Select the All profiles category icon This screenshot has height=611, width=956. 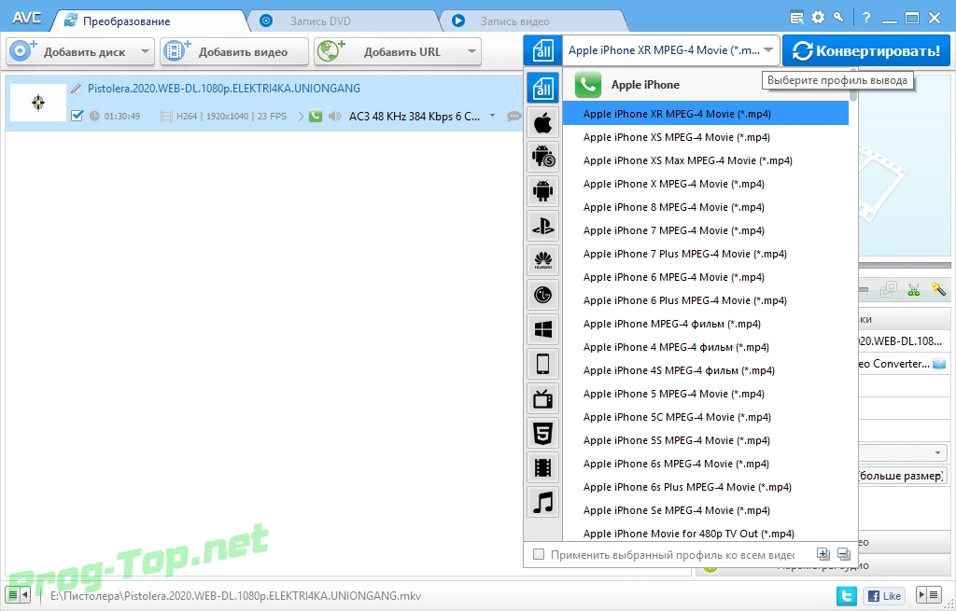pos(542,90)
